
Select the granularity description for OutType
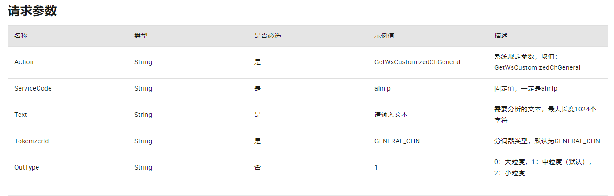[x=544, y=167]
